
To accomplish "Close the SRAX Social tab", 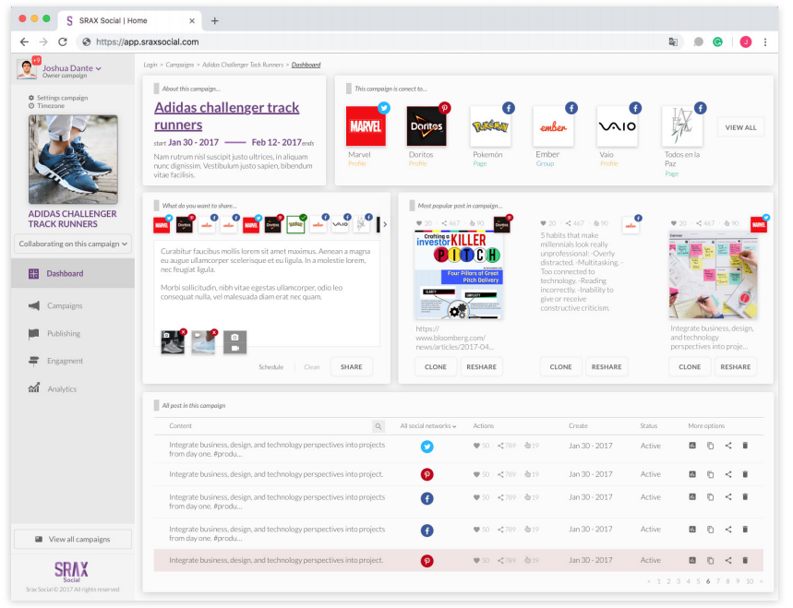I will (x=192, y=20).
